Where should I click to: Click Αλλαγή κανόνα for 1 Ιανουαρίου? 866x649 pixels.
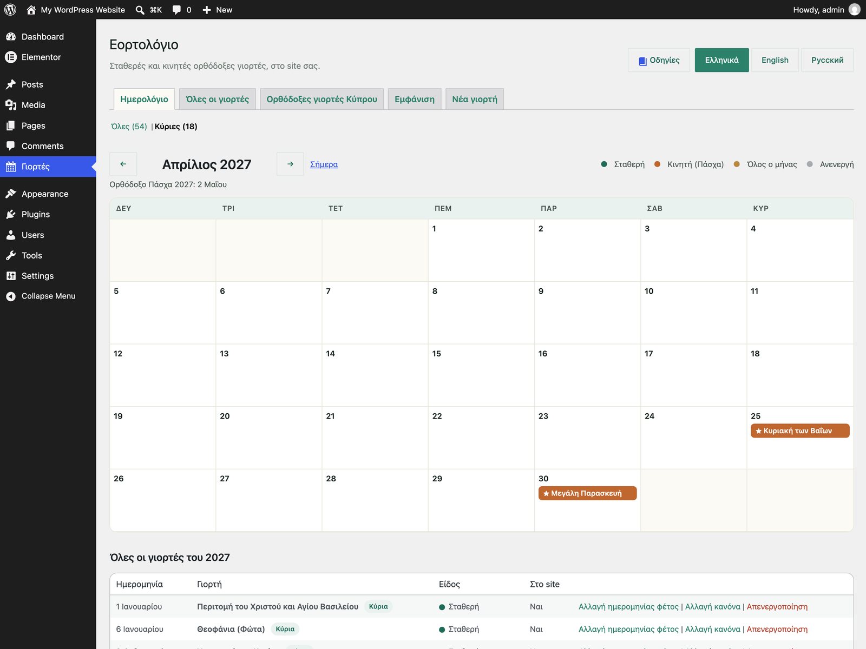713,607
